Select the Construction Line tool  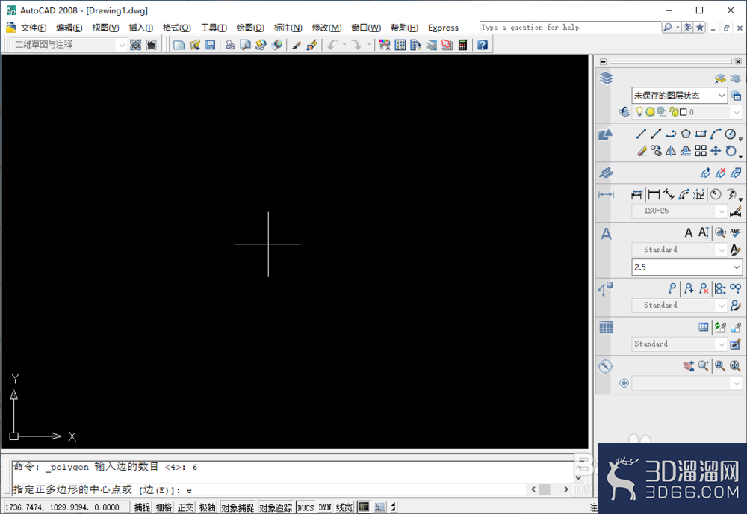click(x=656, y=134)
